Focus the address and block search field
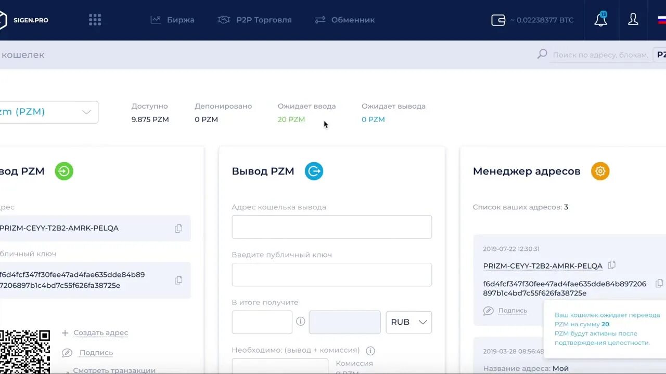666x374 pixels. click(x=600, y=55)
